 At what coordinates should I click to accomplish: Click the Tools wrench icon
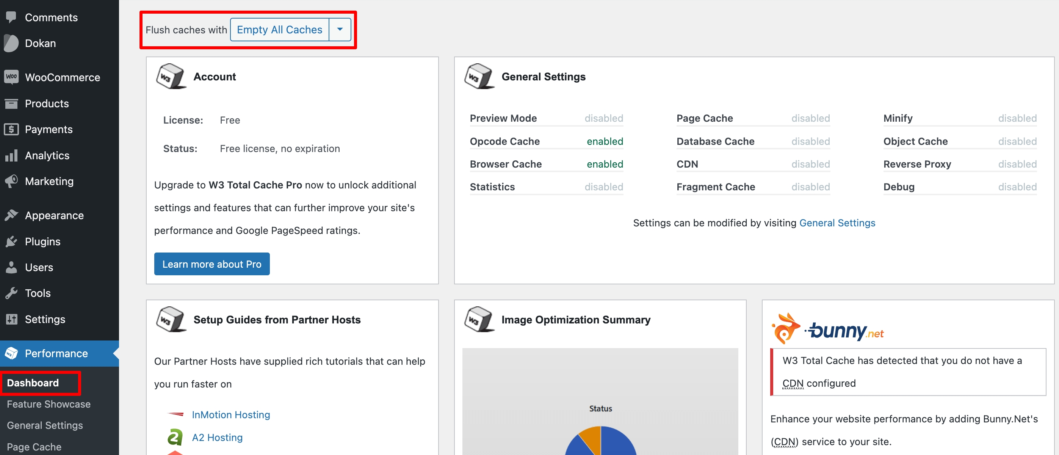coord(11,293)
